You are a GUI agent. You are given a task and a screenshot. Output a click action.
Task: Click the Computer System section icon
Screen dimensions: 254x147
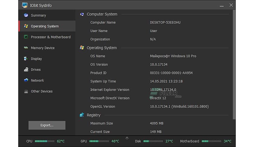point(82,14)
